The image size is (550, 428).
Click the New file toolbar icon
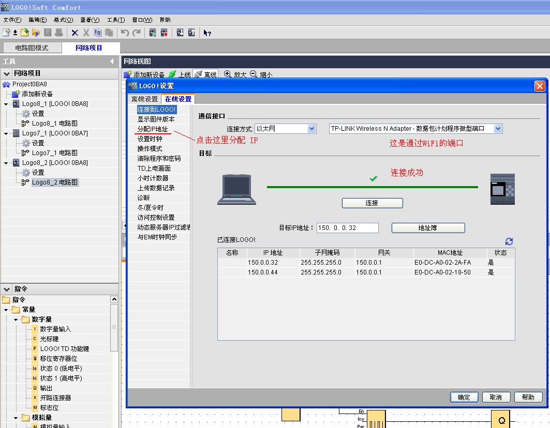pyautogui.click(x=6, y=33)
